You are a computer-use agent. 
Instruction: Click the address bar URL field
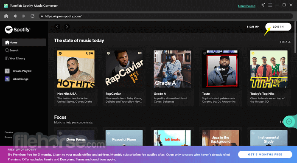tap(166, 16)
